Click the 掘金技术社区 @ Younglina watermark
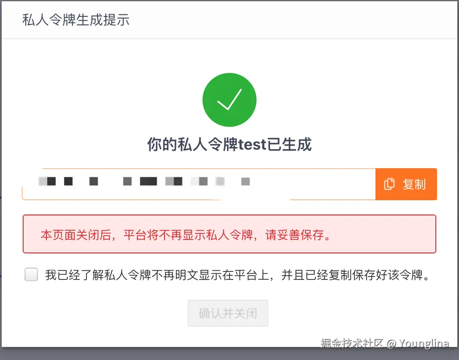 (x=384, y=343)
